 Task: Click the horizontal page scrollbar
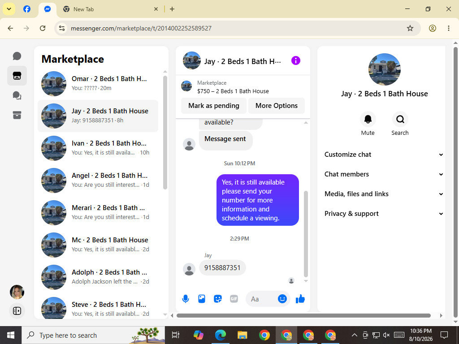pyautogui.click(x=303, y=316)
